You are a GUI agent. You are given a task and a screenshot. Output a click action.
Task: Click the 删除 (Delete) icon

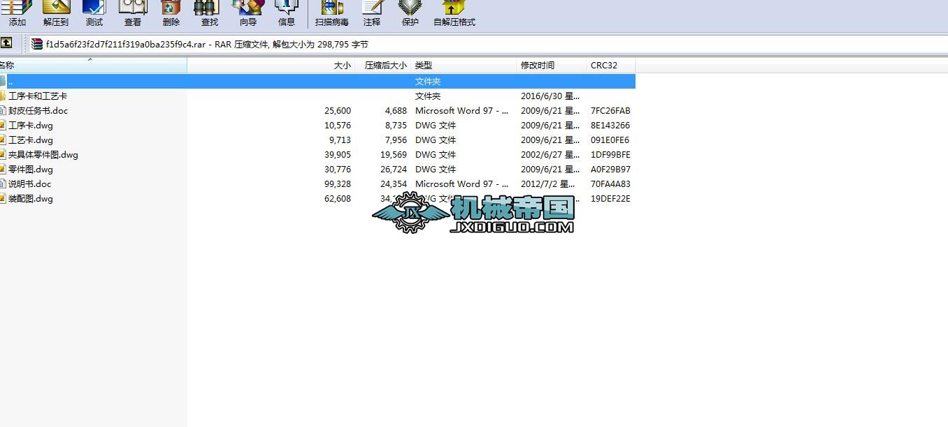pyautogui.click(x=170, y=13)
